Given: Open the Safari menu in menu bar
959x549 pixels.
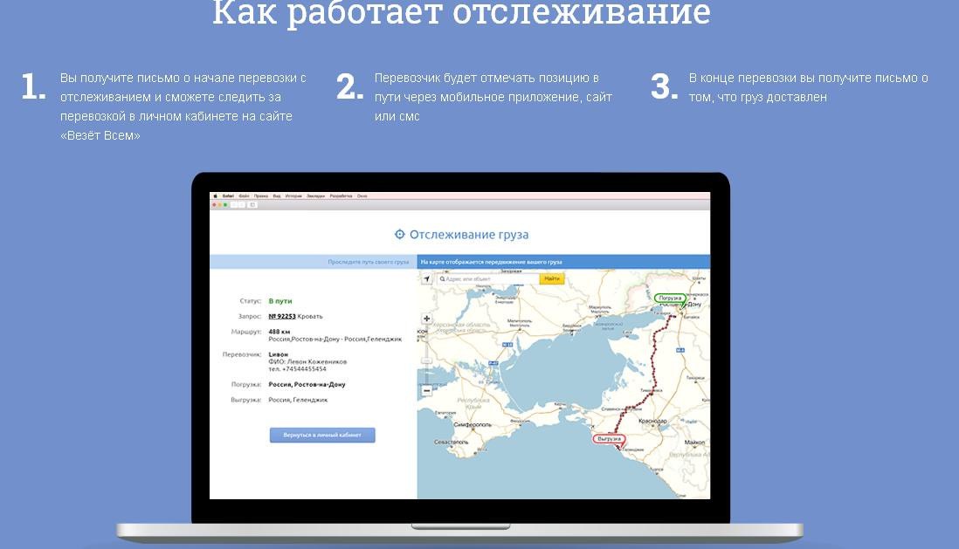Looking at the screenshot, I should click(x=228, y=196).
